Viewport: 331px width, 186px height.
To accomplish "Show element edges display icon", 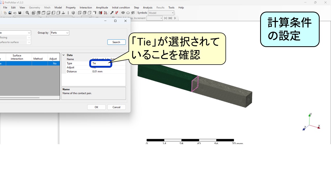I will [85, 13].
